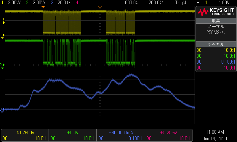This screenshot has width=237, height=142.
Task: Click the 250MSa/s sample rate value
Action: [x=216, y=32]
